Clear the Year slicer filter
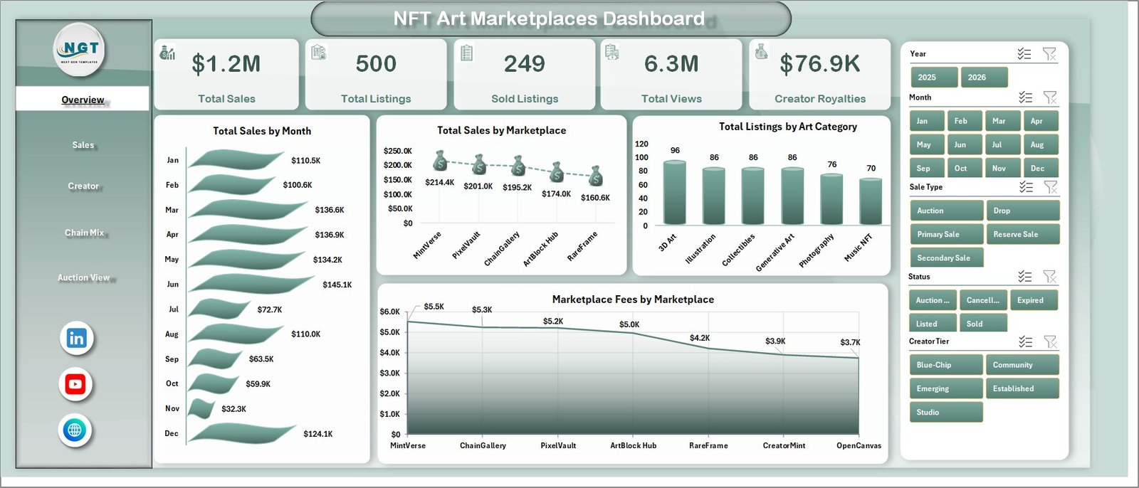The height and width of the screenshot is (488, 1139). (1049, 54)
